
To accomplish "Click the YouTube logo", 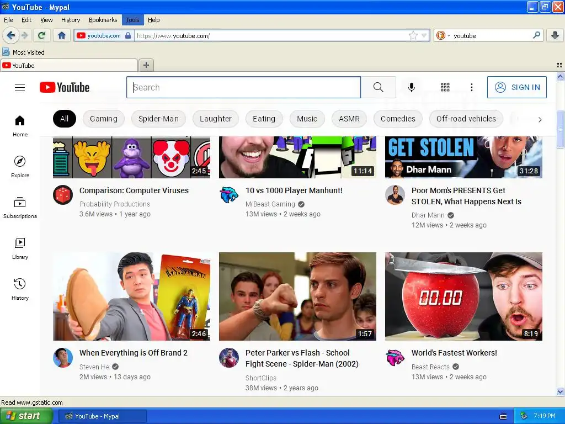I will [x=65, y=88].
